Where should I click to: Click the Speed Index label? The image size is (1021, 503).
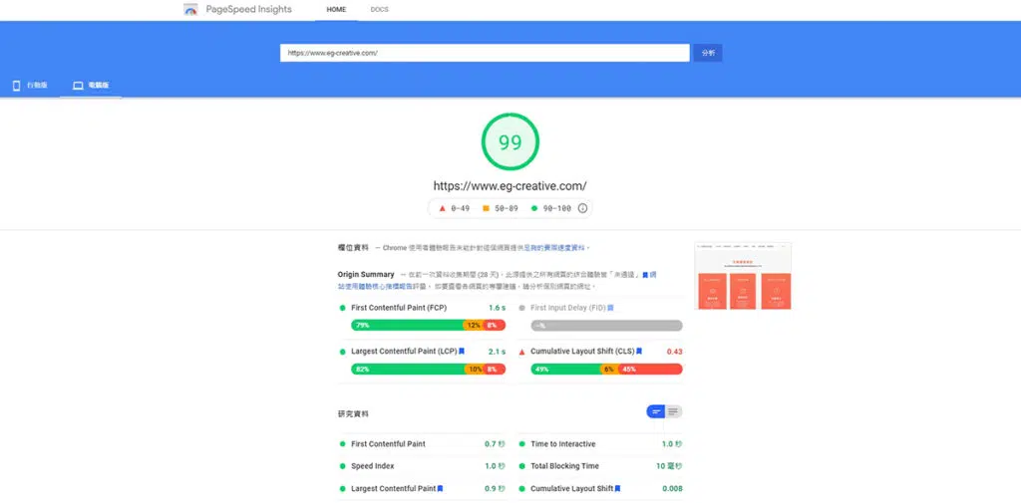373,466
